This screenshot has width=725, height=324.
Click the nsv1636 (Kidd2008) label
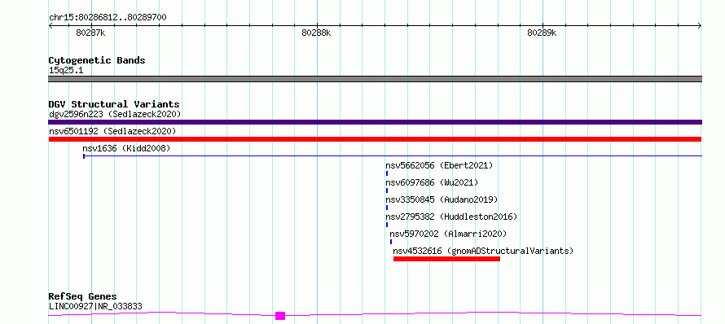click(x=126, y=148)
